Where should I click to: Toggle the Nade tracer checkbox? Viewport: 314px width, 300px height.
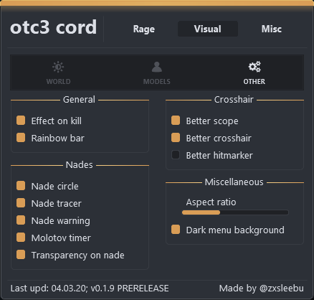click(x=21, y=203)
